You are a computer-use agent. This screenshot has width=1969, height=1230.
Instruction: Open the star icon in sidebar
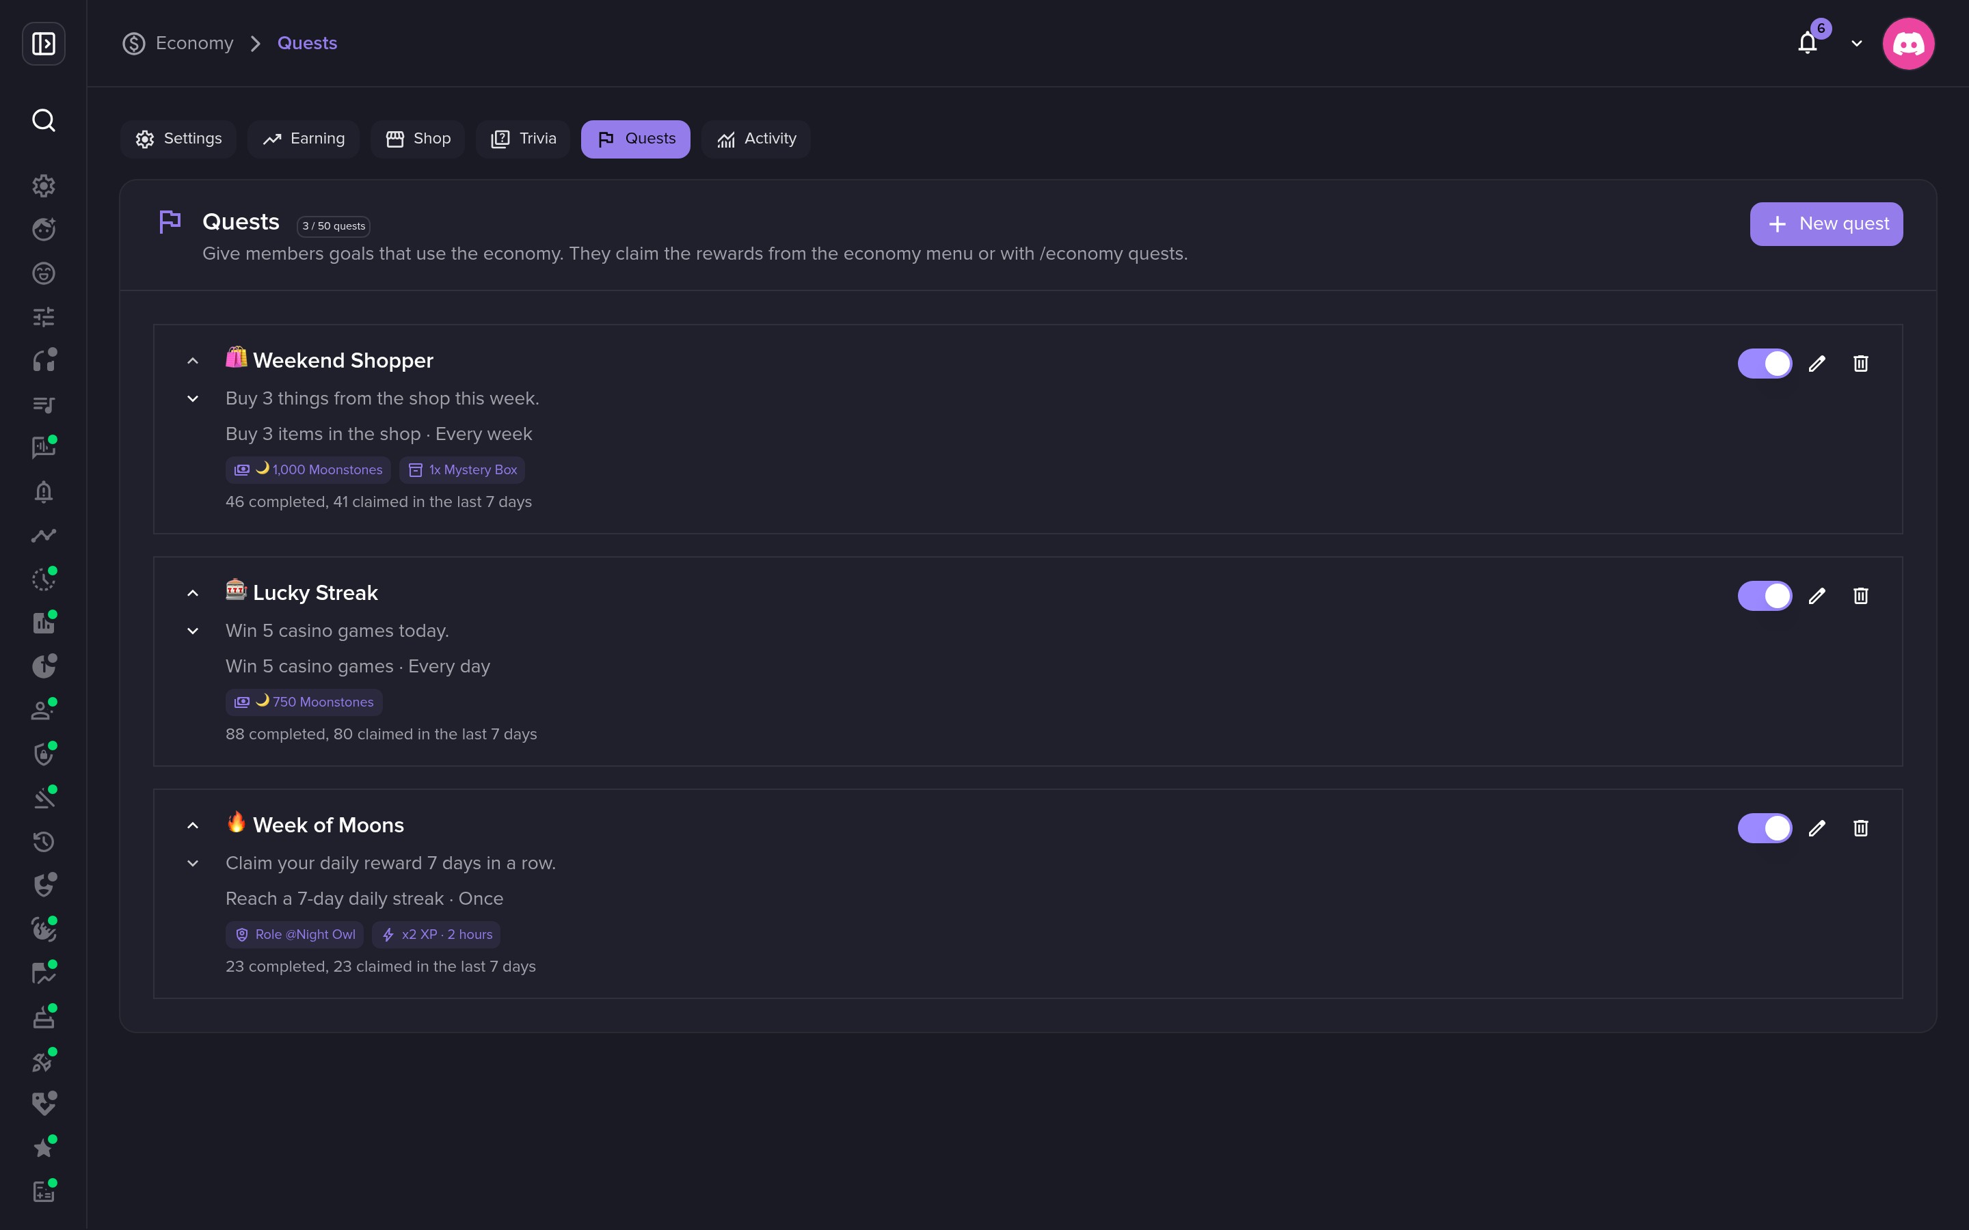point(44,1147)
